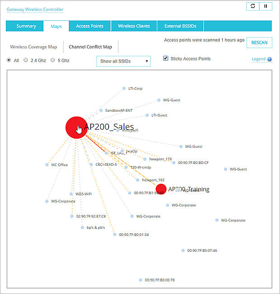This screenshot has width=280, height=294.
Task: Select the All frequency radio button
Action: (9, 60)
